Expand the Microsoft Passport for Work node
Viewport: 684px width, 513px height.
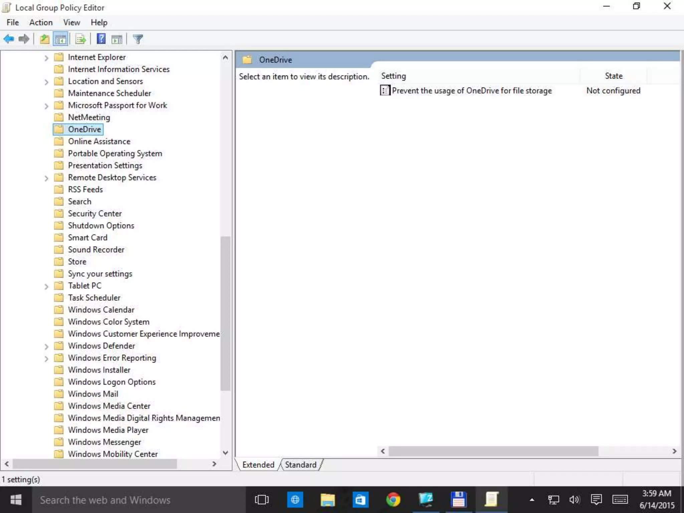[46, 106]
